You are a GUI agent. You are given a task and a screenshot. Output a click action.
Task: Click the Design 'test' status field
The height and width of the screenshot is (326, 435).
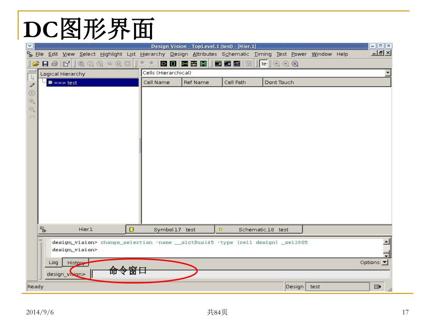(338, 287)
